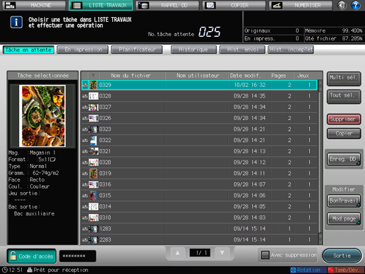
Task: Switch to LISTE TRAVAUX tab
Action: click(101, 5)
